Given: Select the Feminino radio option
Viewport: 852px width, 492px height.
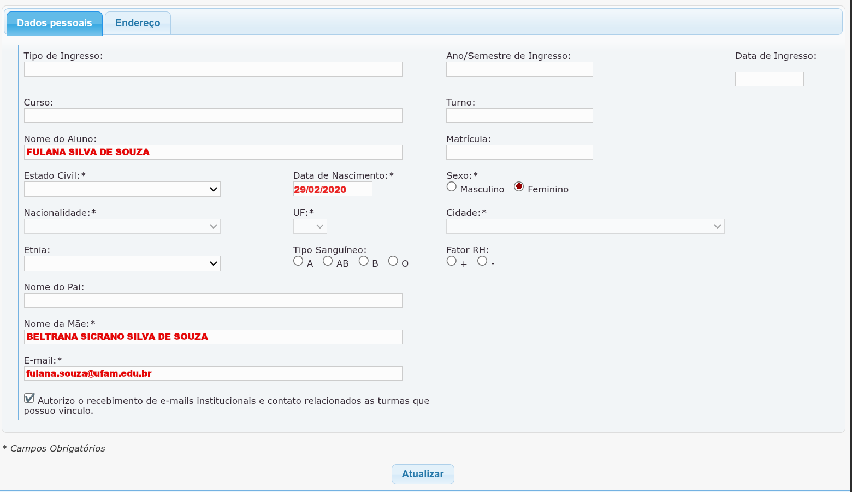Looking at the screenshot, I should tap(519, 186).
